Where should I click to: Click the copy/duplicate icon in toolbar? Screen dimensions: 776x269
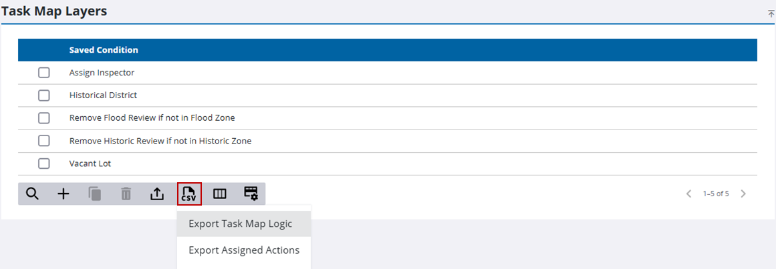[x=95, y=194]
